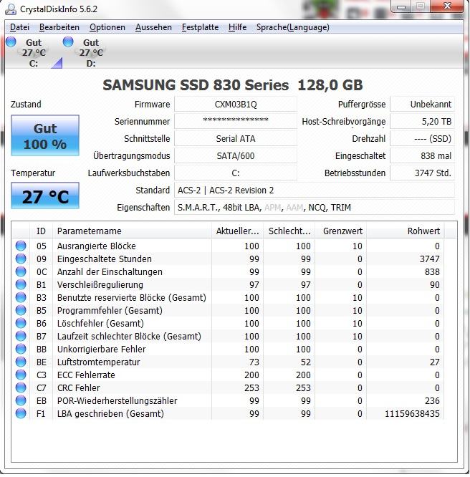
Task: Click the Grenzwert column header
Action: point(340,231)
